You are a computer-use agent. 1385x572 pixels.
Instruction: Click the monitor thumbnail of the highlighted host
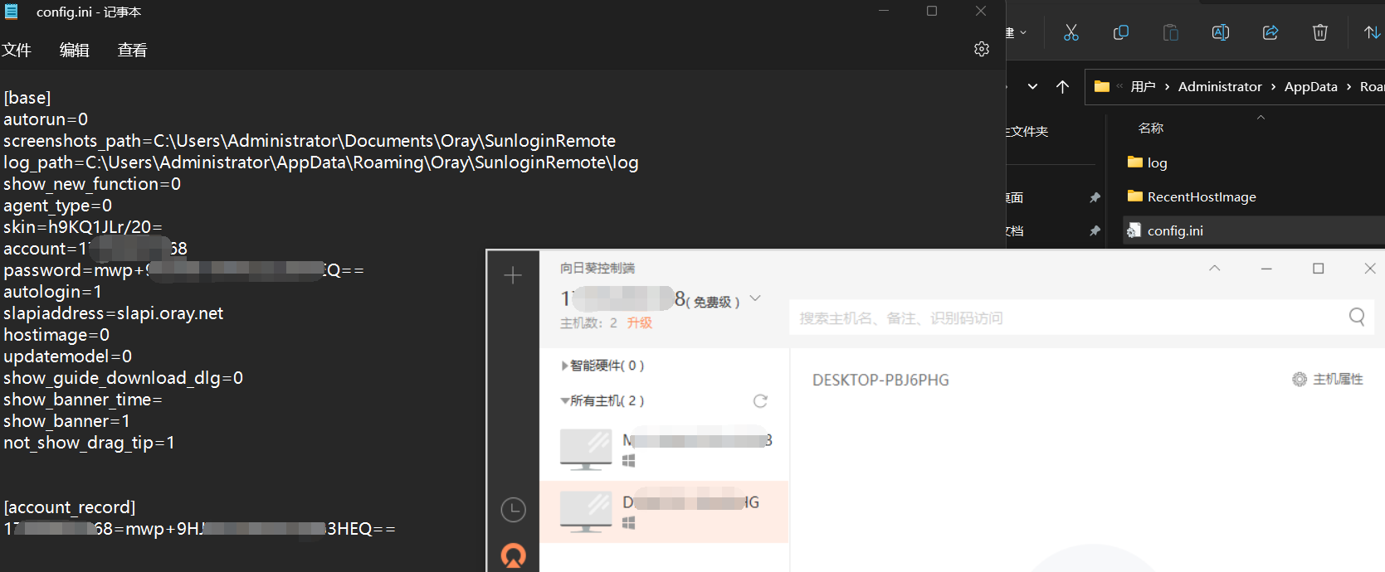[x=586, y=511]
